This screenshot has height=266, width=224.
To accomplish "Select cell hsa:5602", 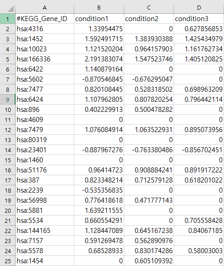I will tap(44, 79).
